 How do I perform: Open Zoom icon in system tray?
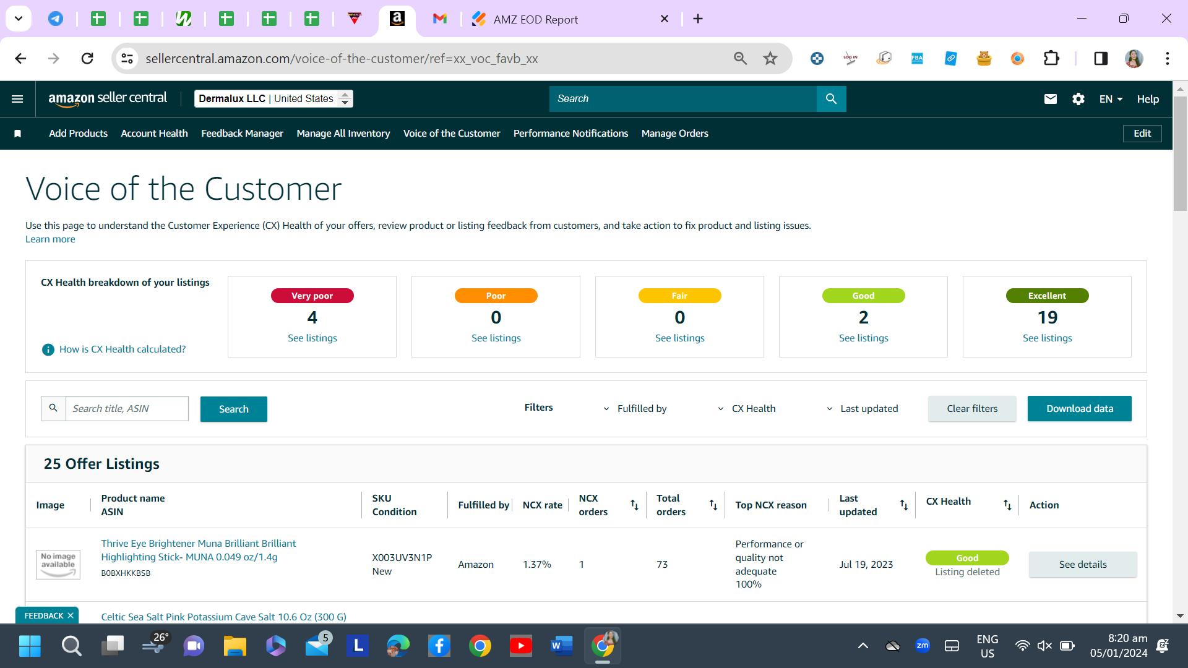922,645
